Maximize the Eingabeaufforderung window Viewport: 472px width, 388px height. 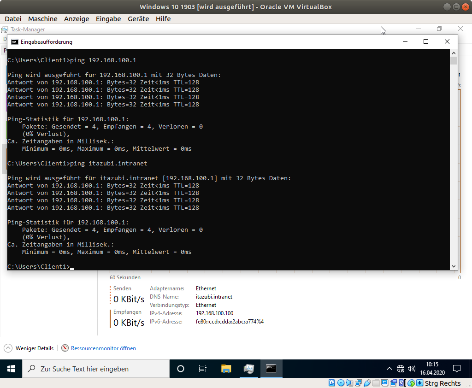click(x=425, y=41)
